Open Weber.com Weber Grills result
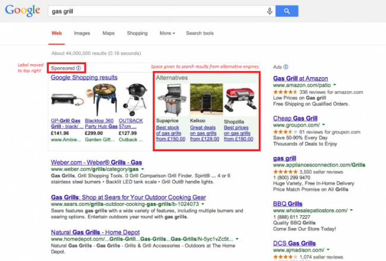 point(96,163)
